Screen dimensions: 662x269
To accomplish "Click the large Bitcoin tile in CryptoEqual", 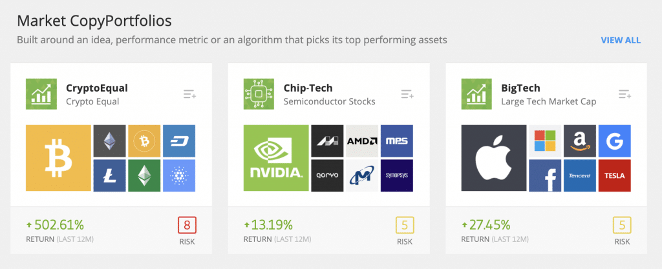I will coord(58,158).
